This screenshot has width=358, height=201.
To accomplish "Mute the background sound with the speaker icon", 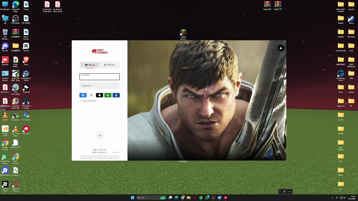I will click(278, 144).
